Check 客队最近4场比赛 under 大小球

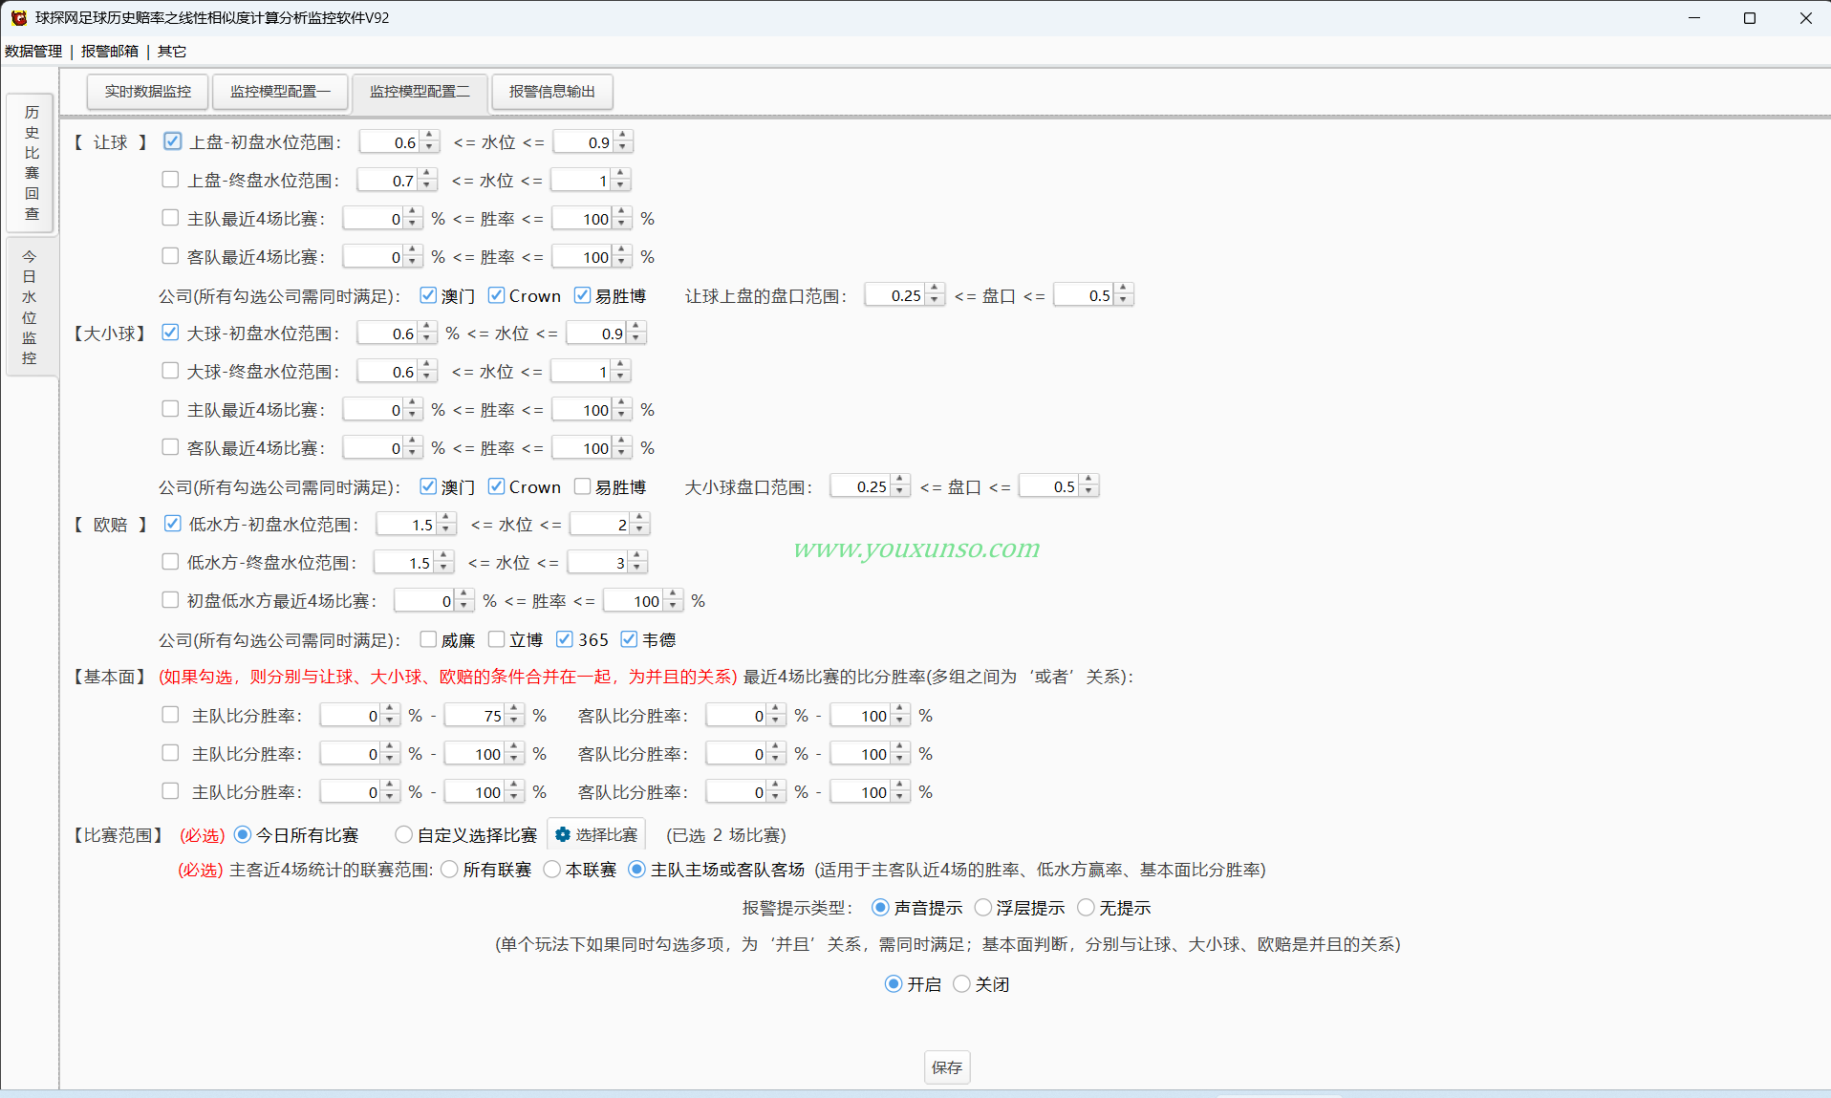click(x=170, y=447)
